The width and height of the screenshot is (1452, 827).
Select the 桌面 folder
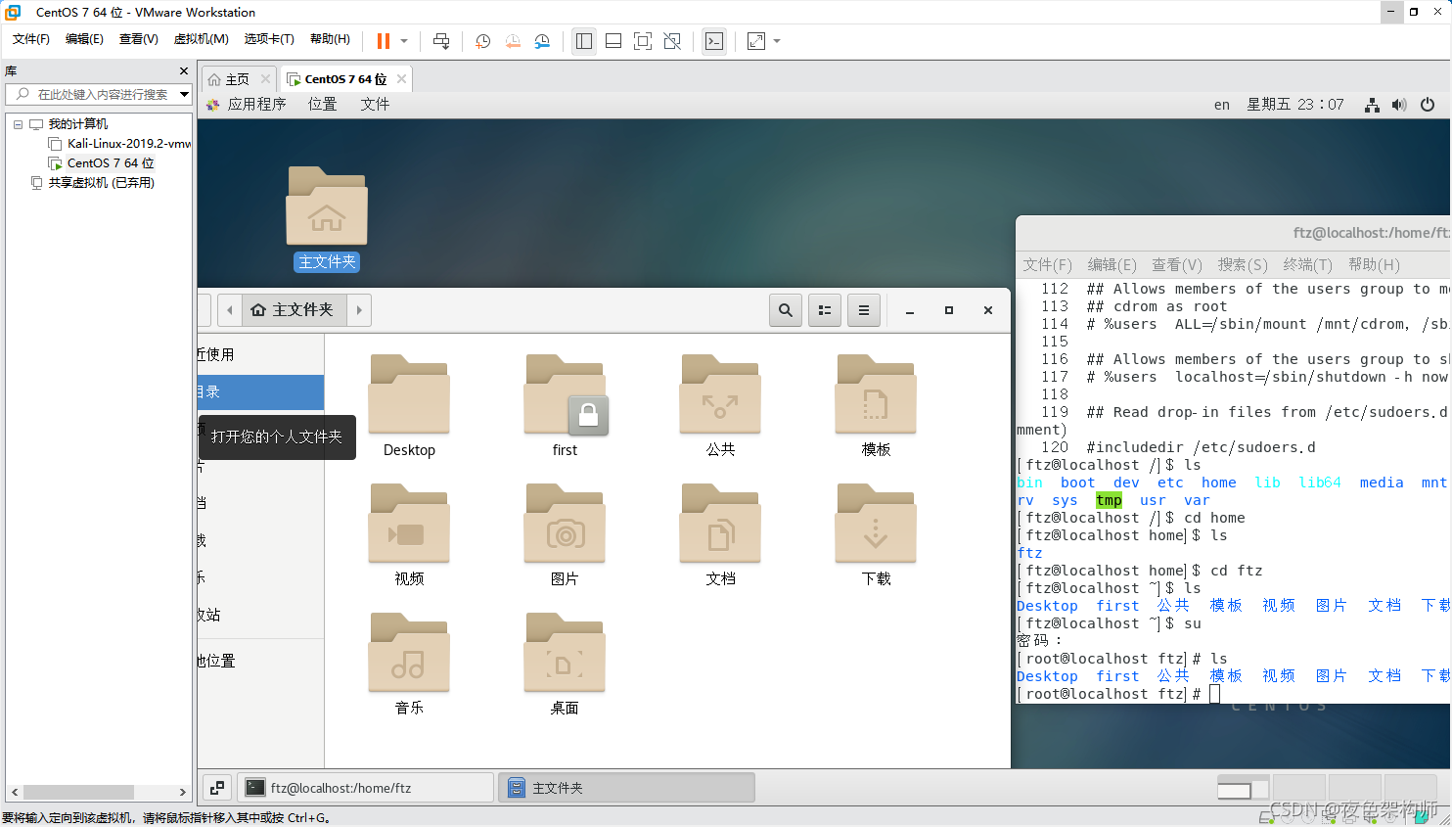565,665
